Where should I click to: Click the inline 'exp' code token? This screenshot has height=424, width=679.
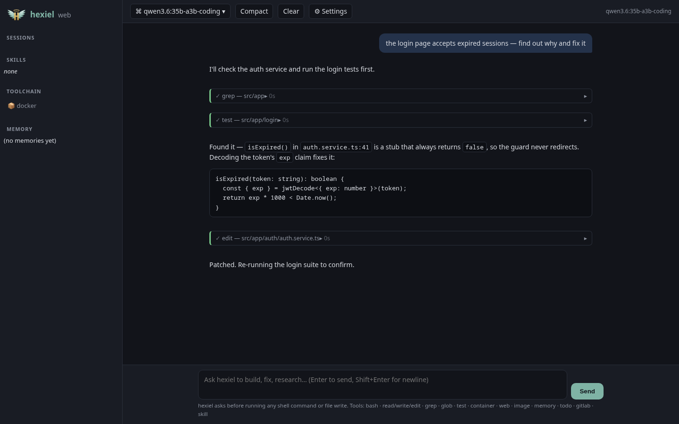(x=285, y=158)
